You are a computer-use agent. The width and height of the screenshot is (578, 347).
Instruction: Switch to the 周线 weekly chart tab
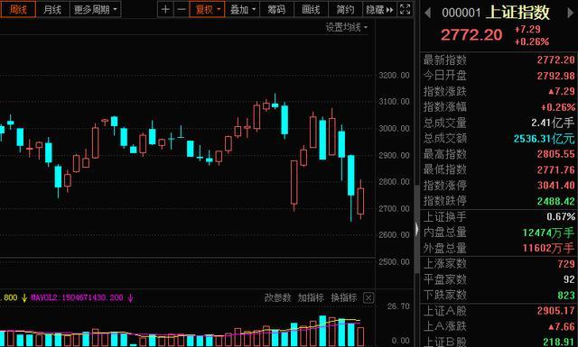(18, 10)
